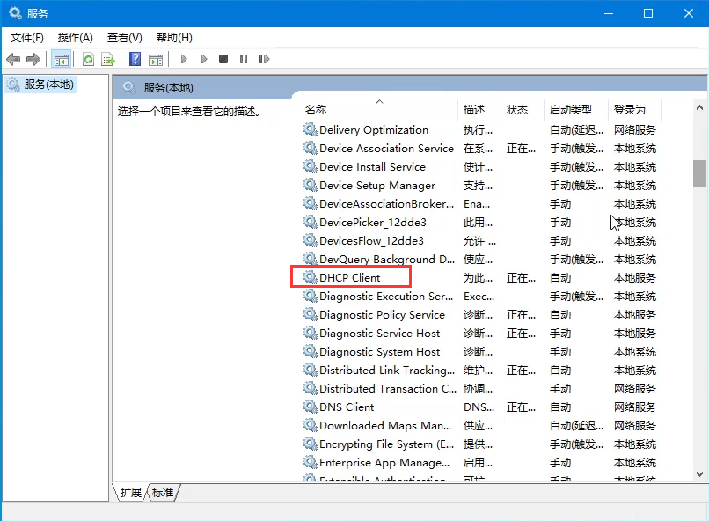Select the Diagnostic System Host row

point(480,352)
